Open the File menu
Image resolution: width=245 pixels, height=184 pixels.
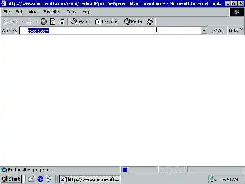point(7,12)
